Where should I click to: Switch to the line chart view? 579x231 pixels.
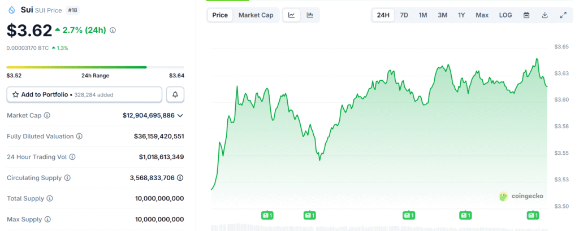[291, 15]
